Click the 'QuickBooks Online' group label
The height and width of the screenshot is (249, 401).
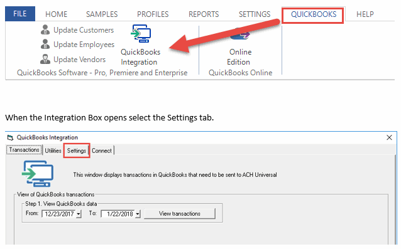pyautogui.click(x=240, y=73)
